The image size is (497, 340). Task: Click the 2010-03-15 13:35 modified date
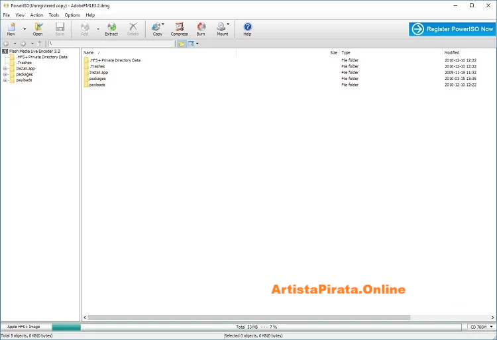tap(461, 79)
